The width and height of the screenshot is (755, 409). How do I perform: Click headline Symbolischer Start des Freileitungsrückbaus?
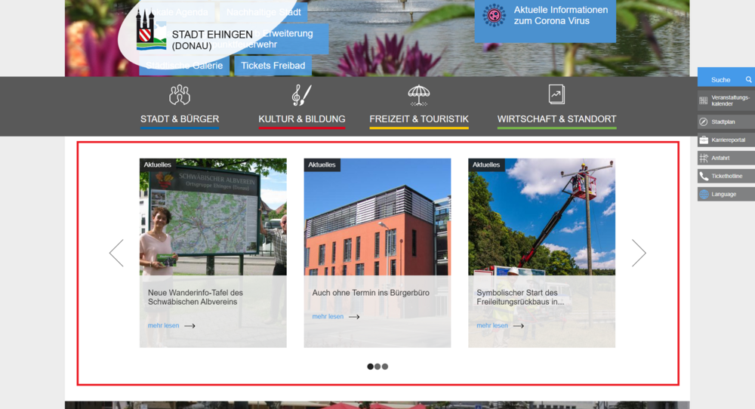520,297
